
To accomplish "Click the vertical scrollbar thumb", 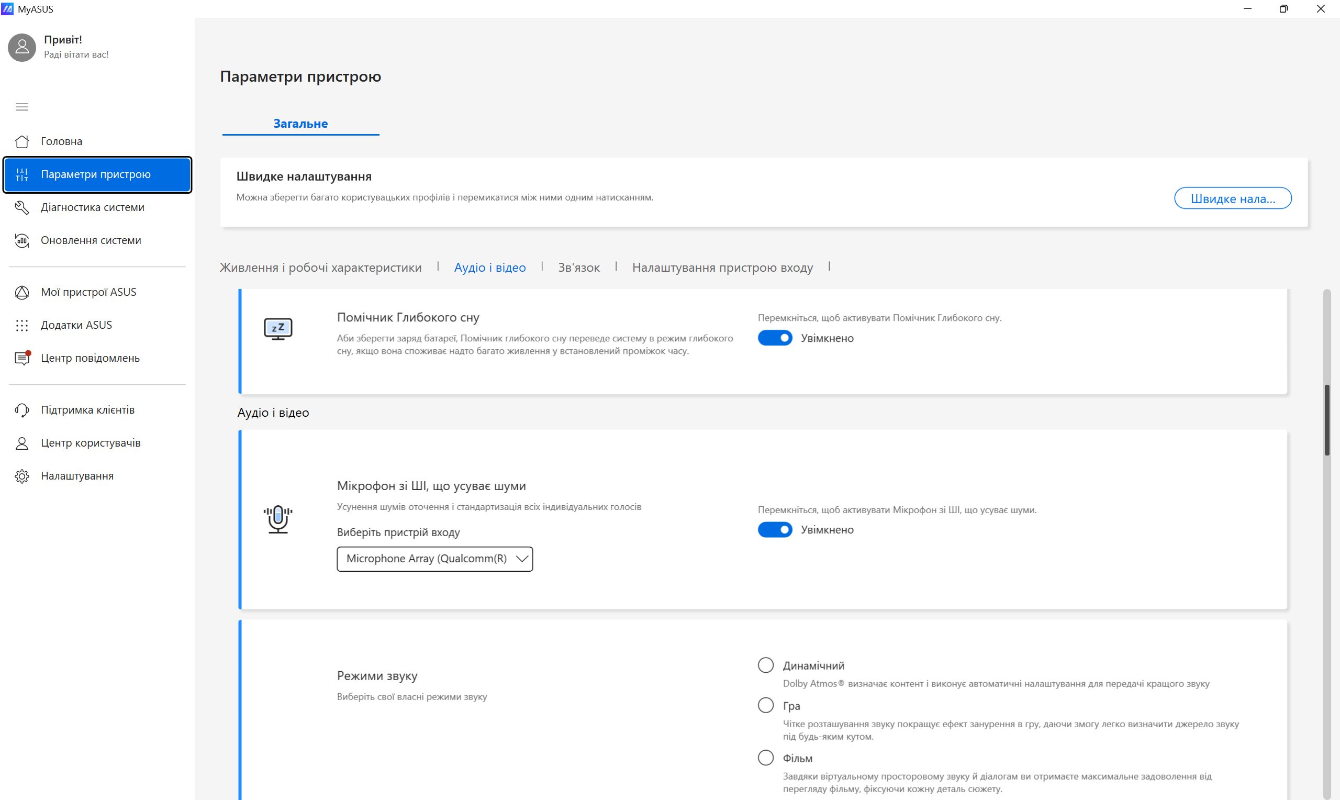I will [x=1326, y=420].
